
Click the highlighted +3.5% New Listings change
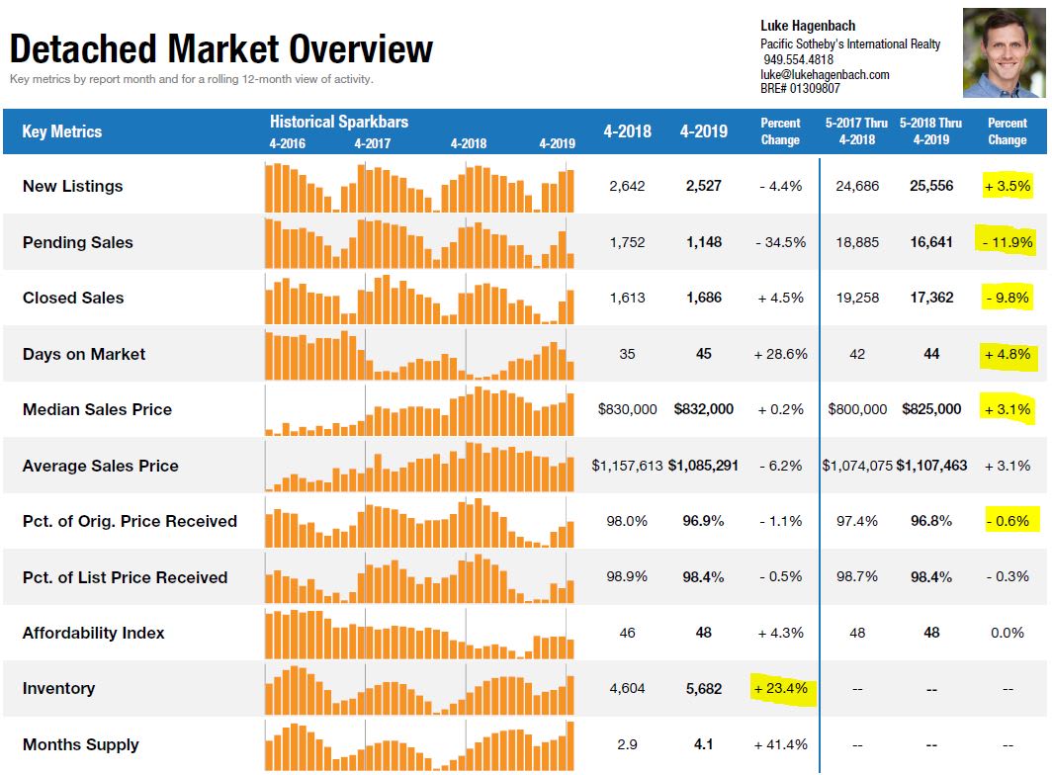pos(1008,186)
